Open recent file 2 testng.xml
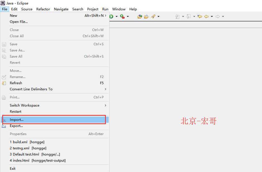The image size is (262, 172). (x=55, y=148)
